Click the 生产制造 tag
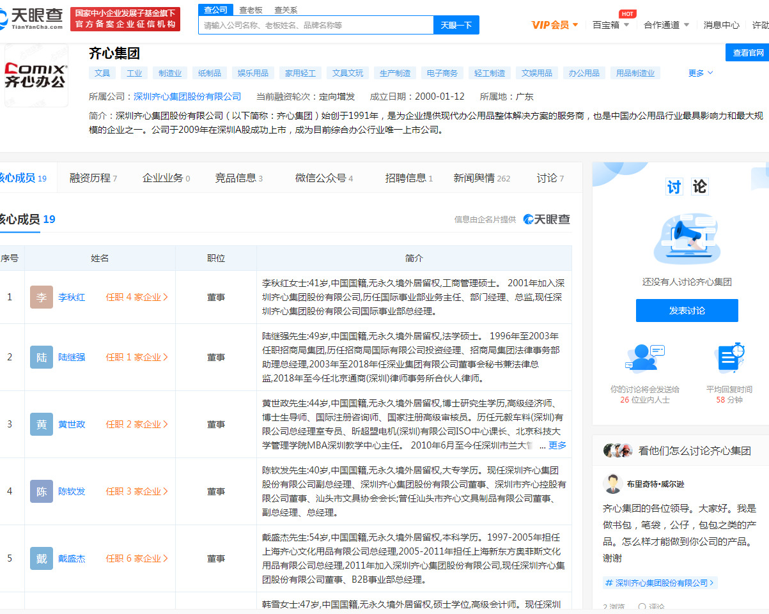 395,73
